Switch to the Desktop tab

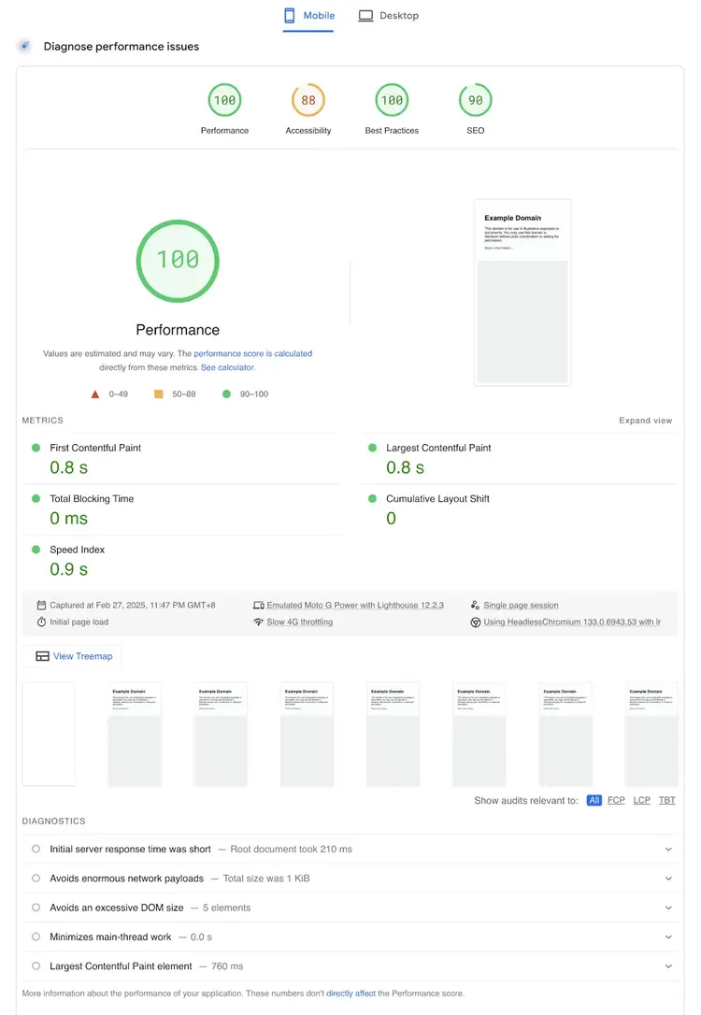tap(389, 16)
